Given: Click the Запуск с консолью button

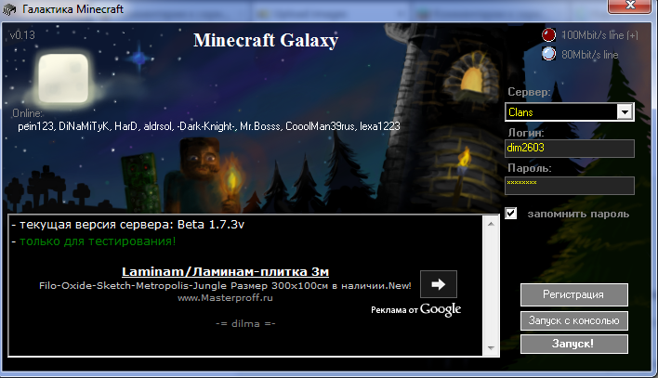Looking at the screenshot, I should 573,320.
